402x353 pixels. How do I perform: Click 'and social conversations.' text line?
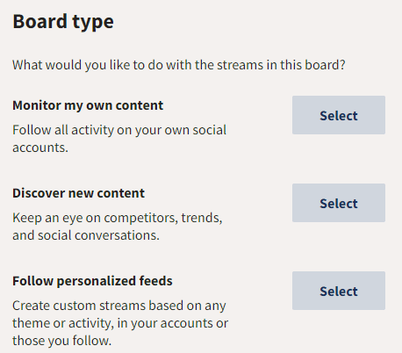86,235
